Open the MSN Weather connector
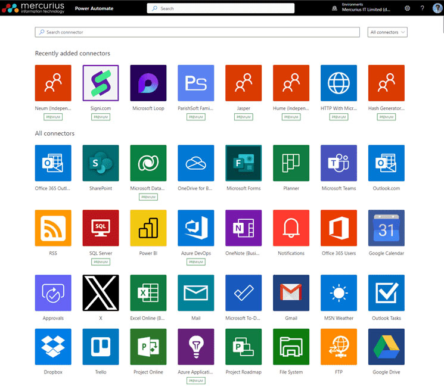Viewport: 444px width, 386px height. pos(339,293)
